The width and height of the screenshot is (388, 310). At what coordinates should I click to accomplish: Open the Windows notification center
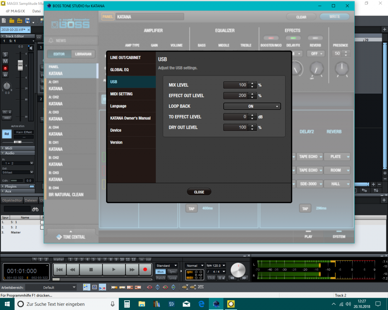378,304
